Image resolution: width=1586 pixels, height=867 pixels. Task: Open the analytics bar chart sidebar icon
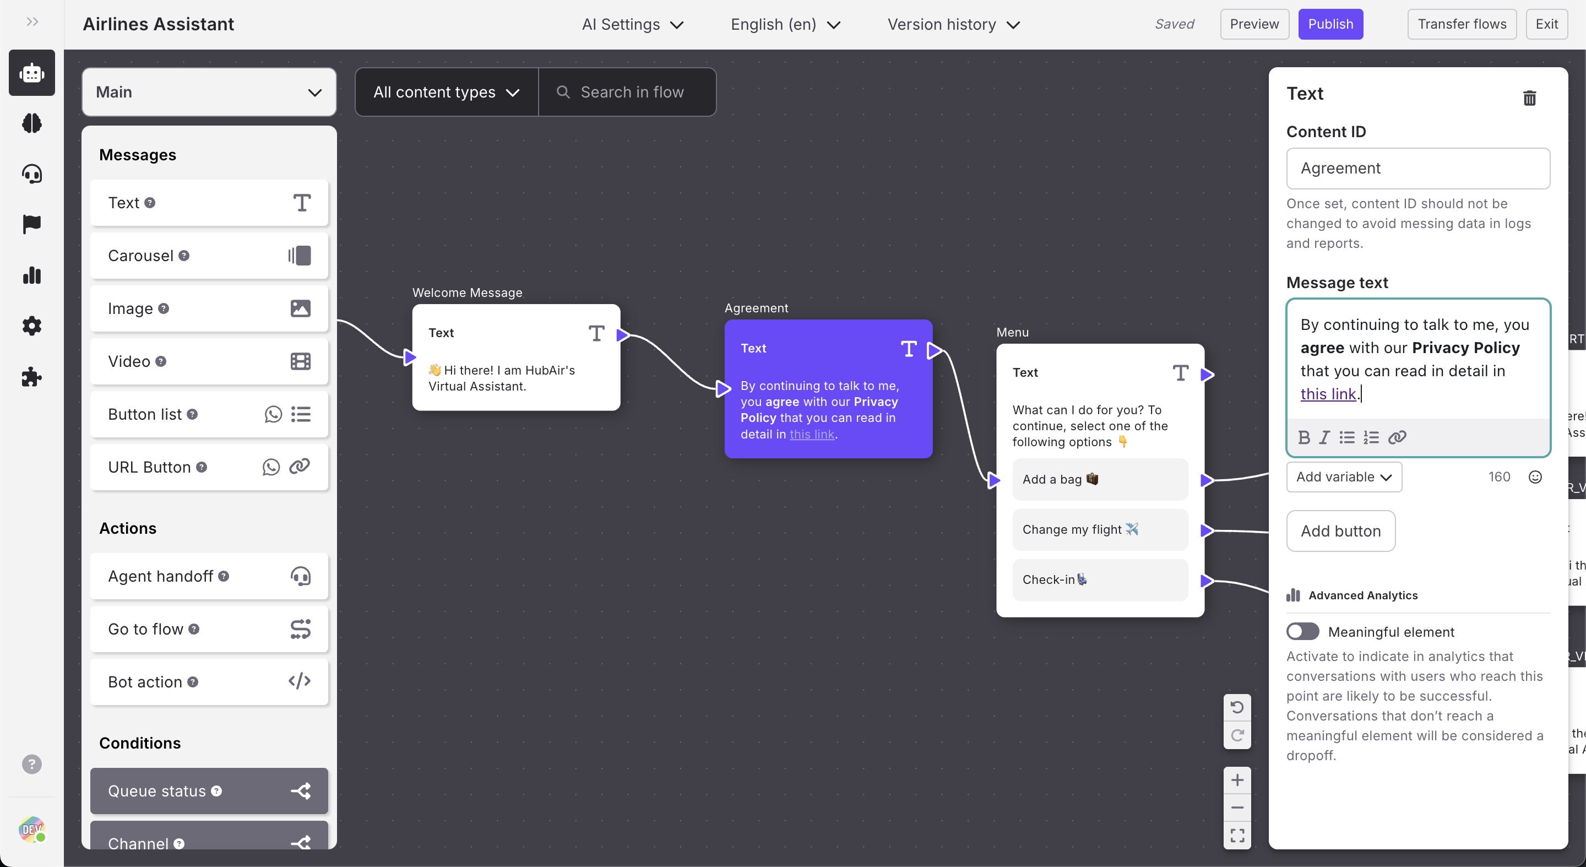32,275
